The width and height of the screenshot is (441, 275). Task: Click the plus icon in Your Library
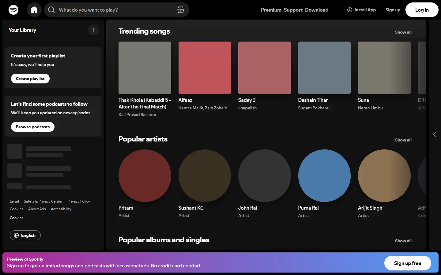coord(94,30)
